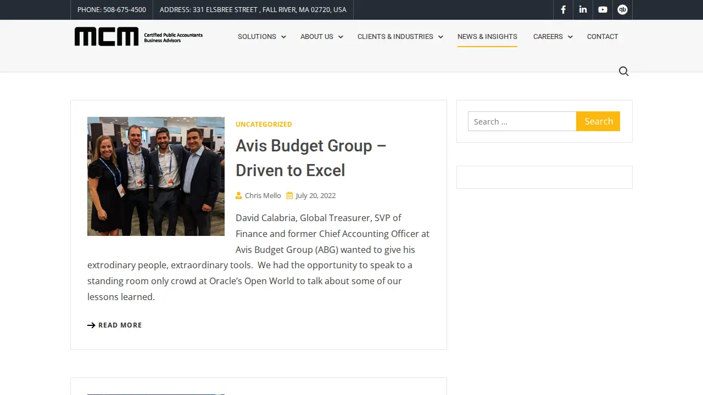Open author Chris Mello's page
This screenshot has width=703, height=395.
pos(263,196)
